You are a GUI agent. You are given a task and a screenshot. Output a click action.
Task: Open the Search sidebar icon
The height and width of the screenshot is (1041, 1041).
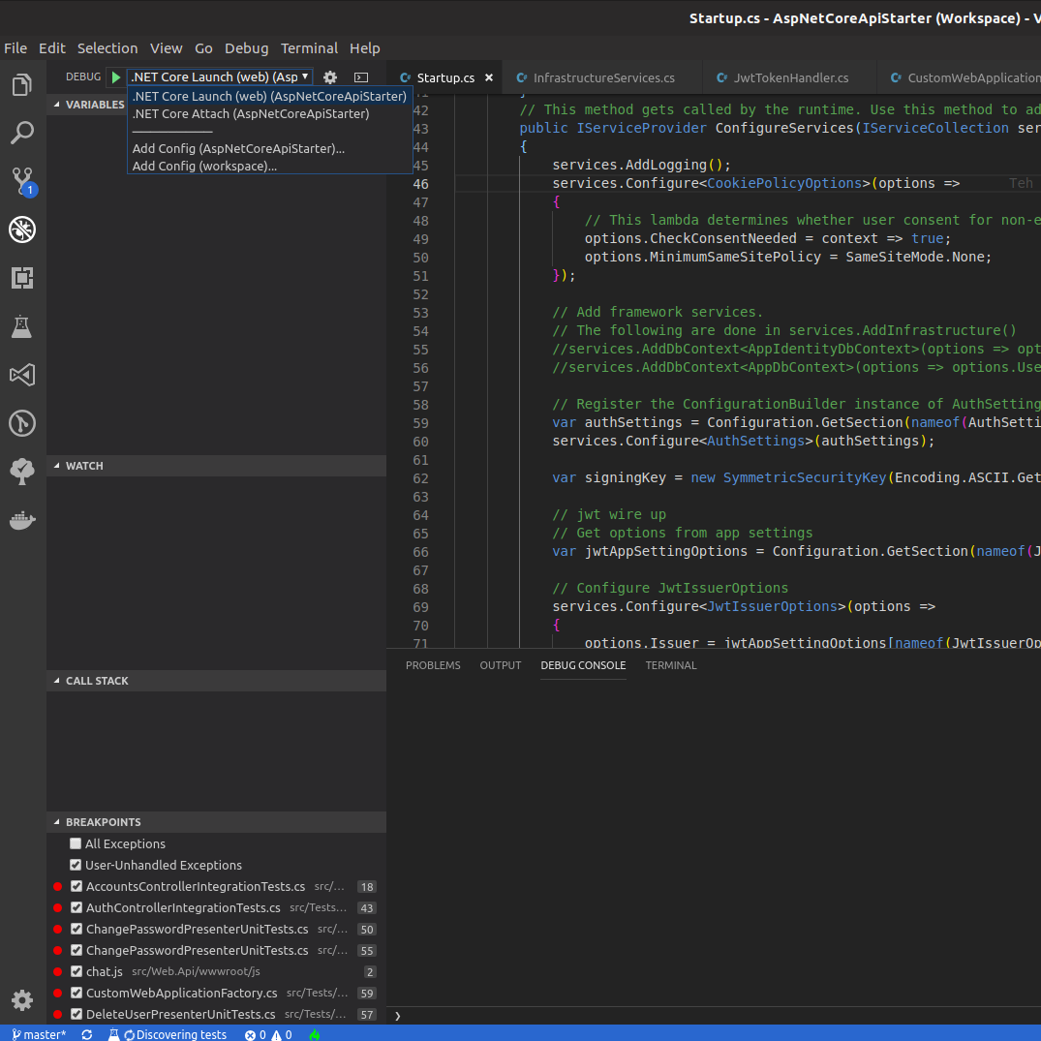pyautogui.click(x=22, y=133)
